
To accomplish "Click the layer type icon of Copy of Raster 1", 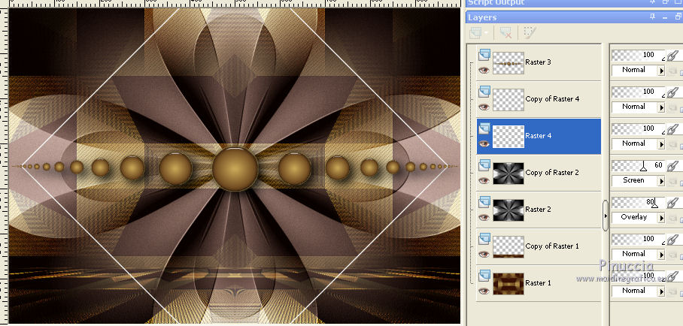I will coord(484,239).
